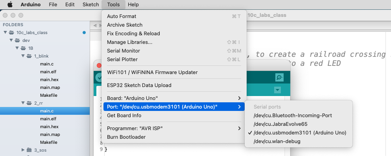The image size is (391, 156).
Task: Launch the Serial Plotter
Action: point(174,59)
